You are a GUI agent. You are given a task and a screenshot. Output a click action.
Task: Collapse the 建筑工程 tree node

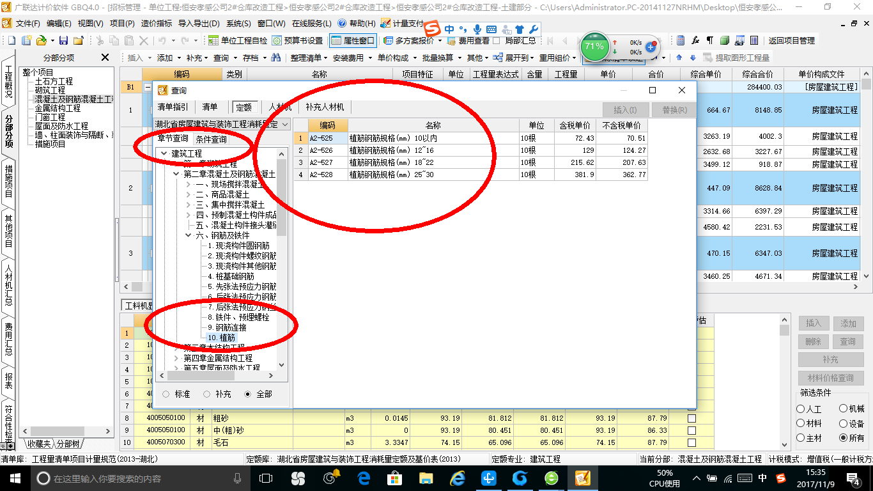point(164,153)
